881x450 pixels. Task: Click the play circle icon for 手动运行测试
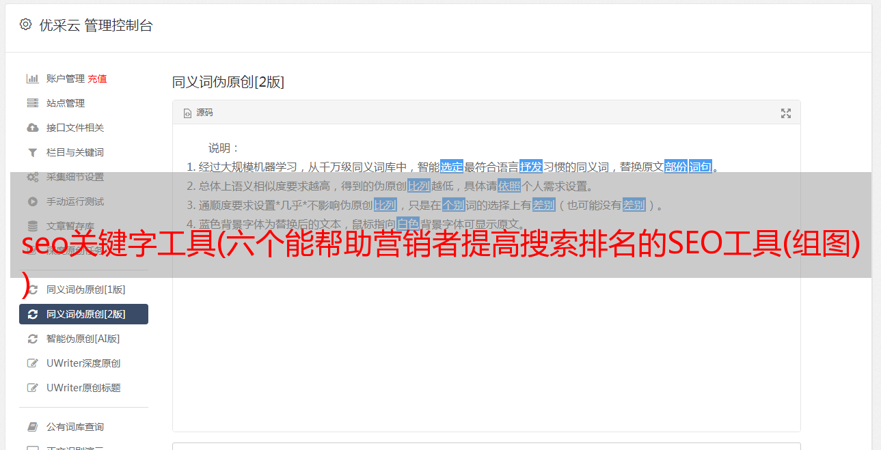point(32,201)
